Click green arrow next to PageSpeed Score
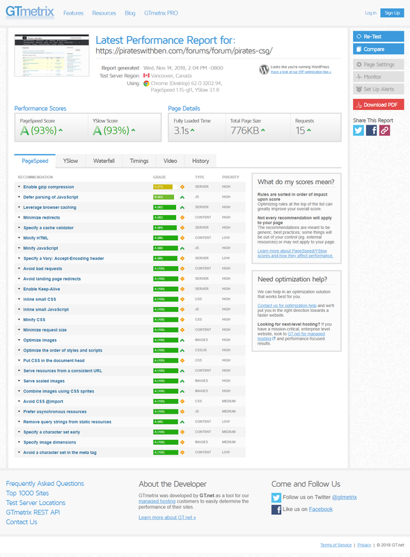 pyautogui.click(x=61, y=130)
